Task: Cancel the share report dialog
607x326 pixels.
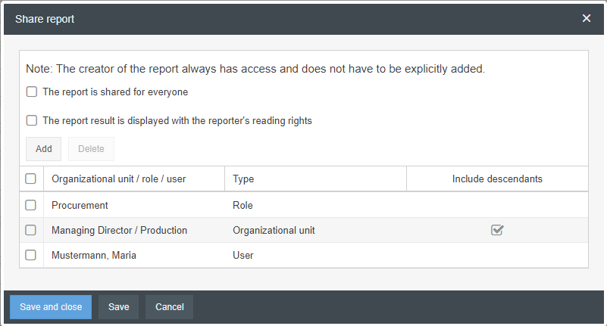Action: 169,307
